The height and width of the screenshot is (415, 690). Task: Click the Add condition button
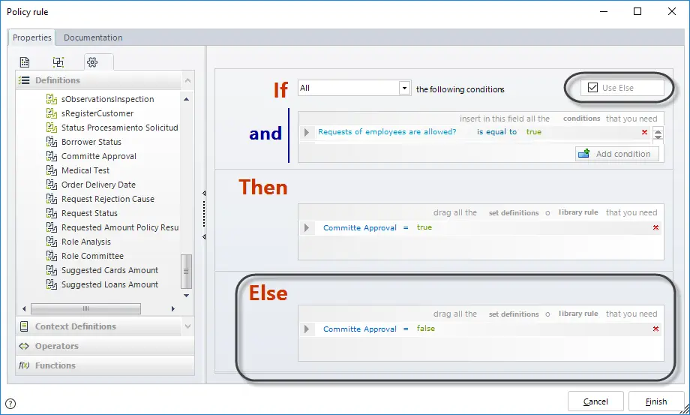pyautogui.click(x=617, y=154)
